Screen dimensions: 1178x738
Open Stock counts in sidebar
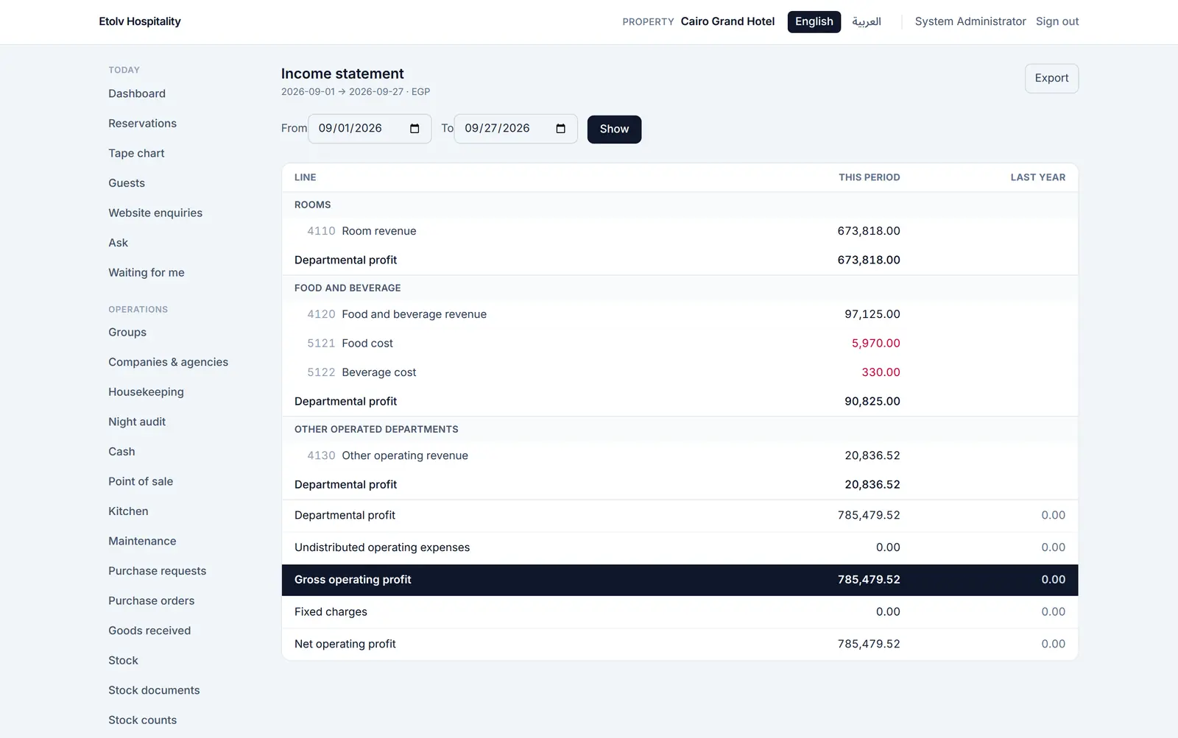142,720
